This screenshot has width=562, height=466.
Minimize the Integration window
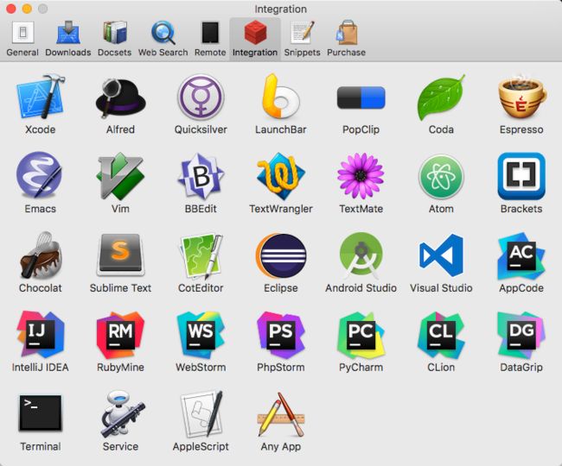tap(27, 9)
